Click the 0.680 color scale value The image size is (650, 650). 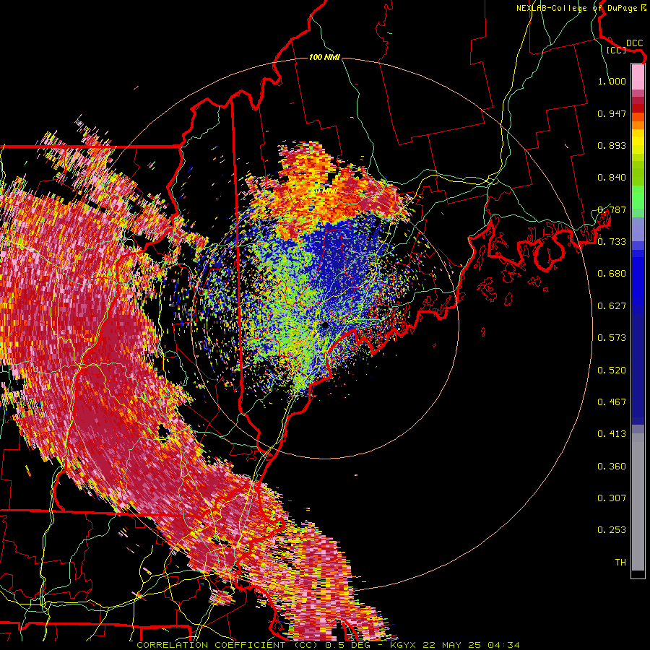pyautogui.click(x=612, y=274)
